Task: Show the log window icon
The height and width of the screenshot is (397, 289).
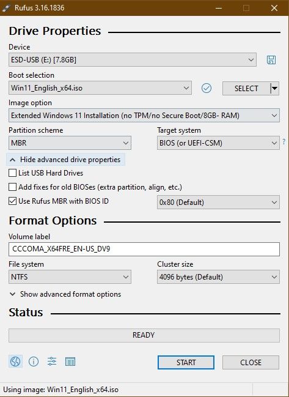Action: 70,362
